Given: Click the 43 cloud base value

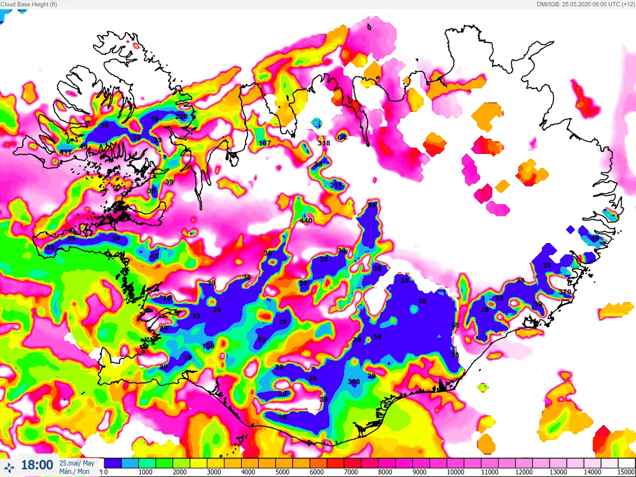Looking at the screenshot, I should [x=155, y=256].
